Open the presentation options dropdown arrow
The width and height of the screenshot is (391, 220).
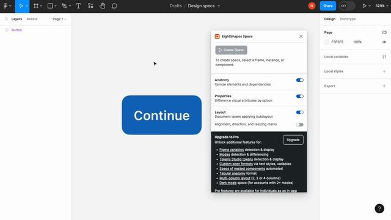(x=370, y=6)
